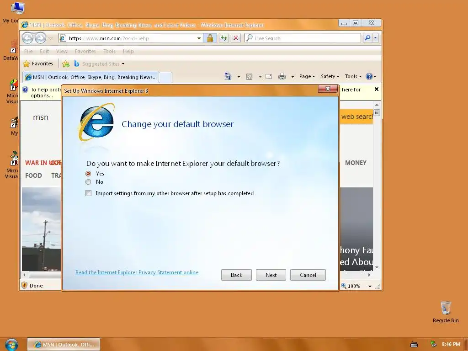Viewport: 468px width, 351px height.
Task: Click the MONEY link on MSN page
Action: (356, 163)
